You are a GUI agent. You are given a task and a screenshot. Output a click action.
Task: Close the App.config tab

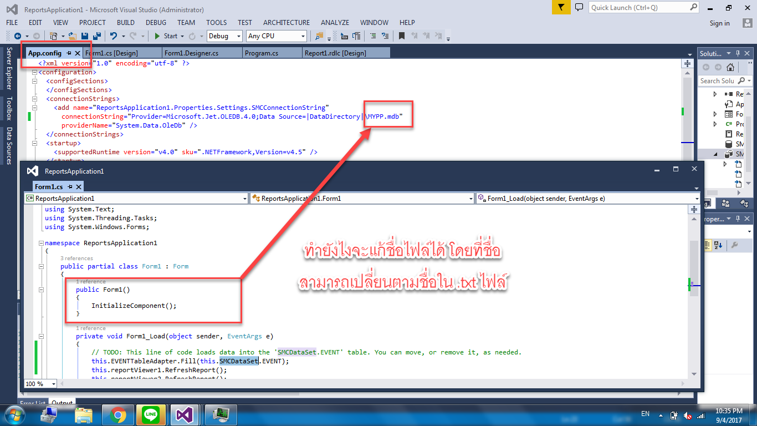tap(78, 53)
